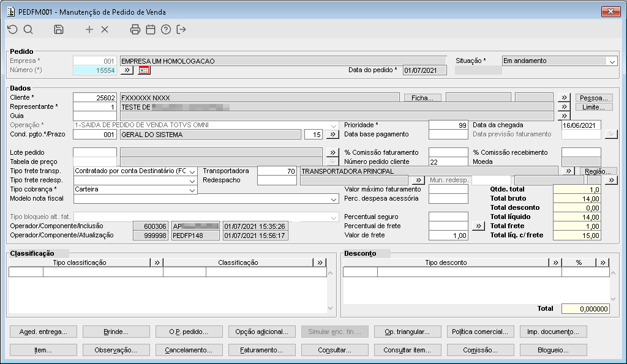Open the Tipo frete redesp. dropdown
The image size is (627, 364).
coord(192,180)
